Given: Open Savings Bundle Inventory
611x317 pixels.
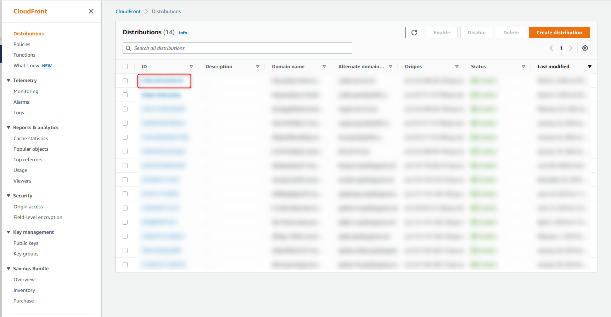Looking at the screenshot, I should click(24, 290).
